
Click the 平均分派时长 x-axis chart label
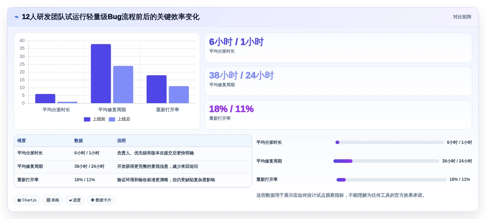coord(56,110)
